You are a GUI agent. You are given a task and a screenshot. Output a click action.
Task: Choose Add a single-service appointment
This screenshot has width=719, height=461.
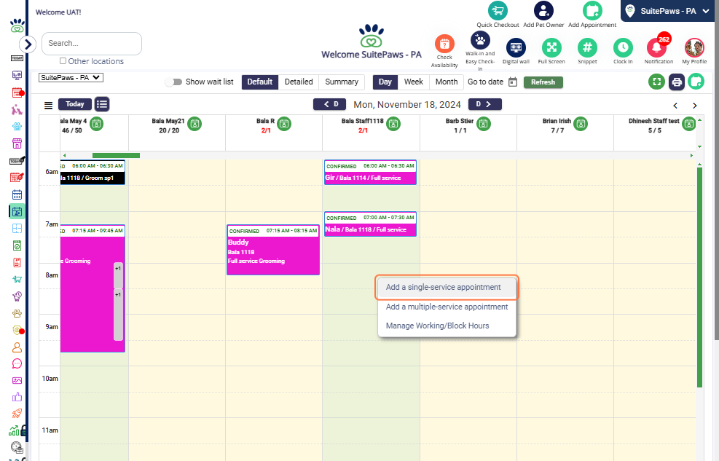[447, 288]
